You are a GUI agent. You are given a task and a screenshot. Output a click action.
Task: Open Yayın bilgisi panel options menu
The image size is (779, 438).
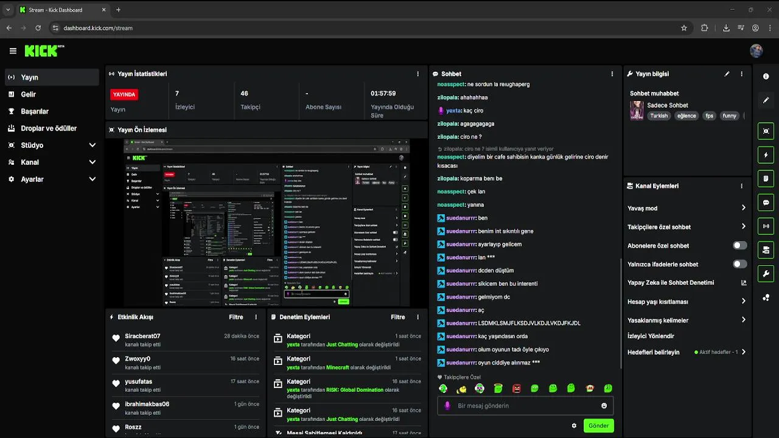click(x=741, y=74)
